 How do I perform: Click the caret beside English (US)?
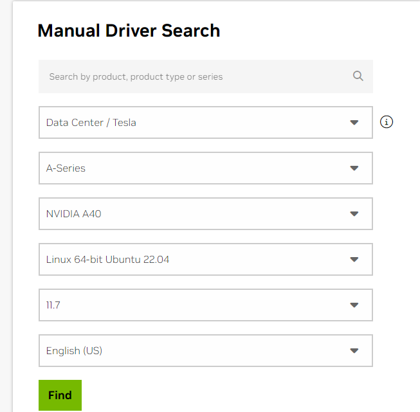tap(354, 351)
